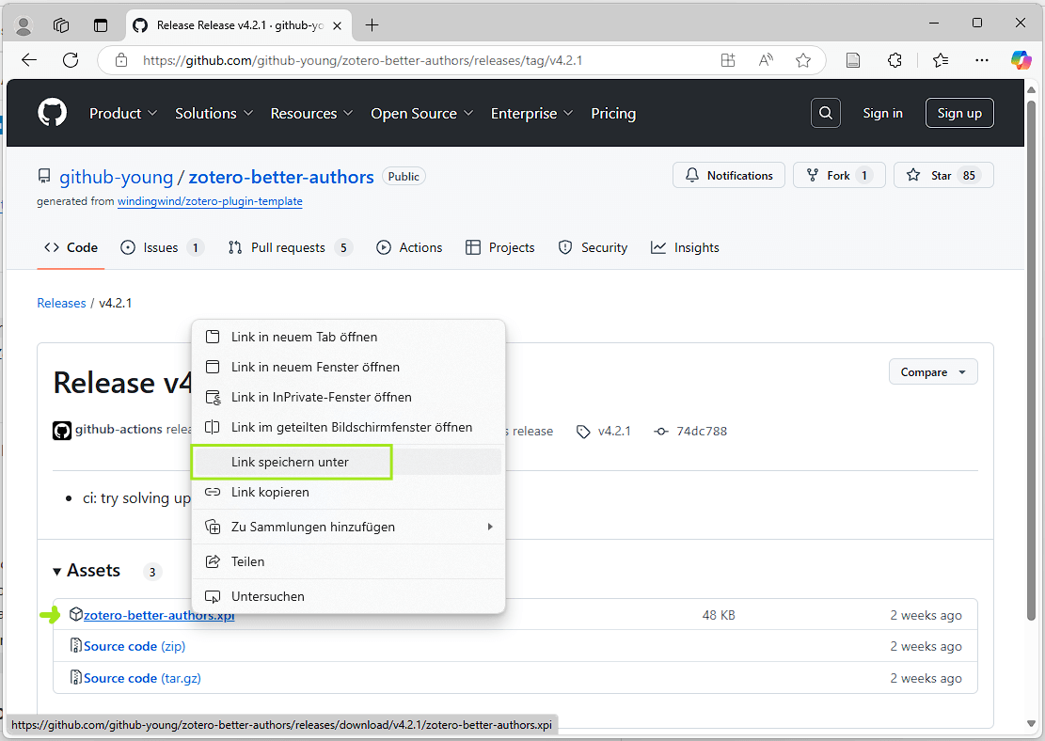
Task: Open the favorites hub icon
Action: pyautogui.click(x=940, y=59)
